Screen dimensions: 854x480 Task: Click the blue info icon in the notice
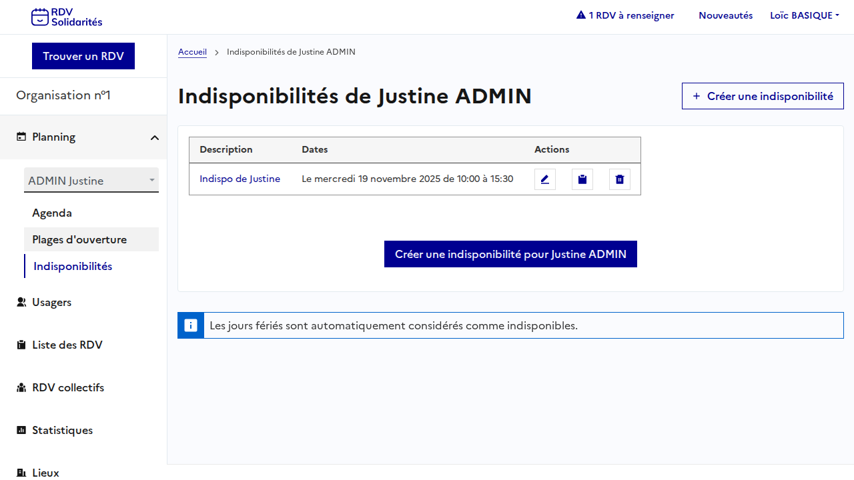(x=191, y=325)
